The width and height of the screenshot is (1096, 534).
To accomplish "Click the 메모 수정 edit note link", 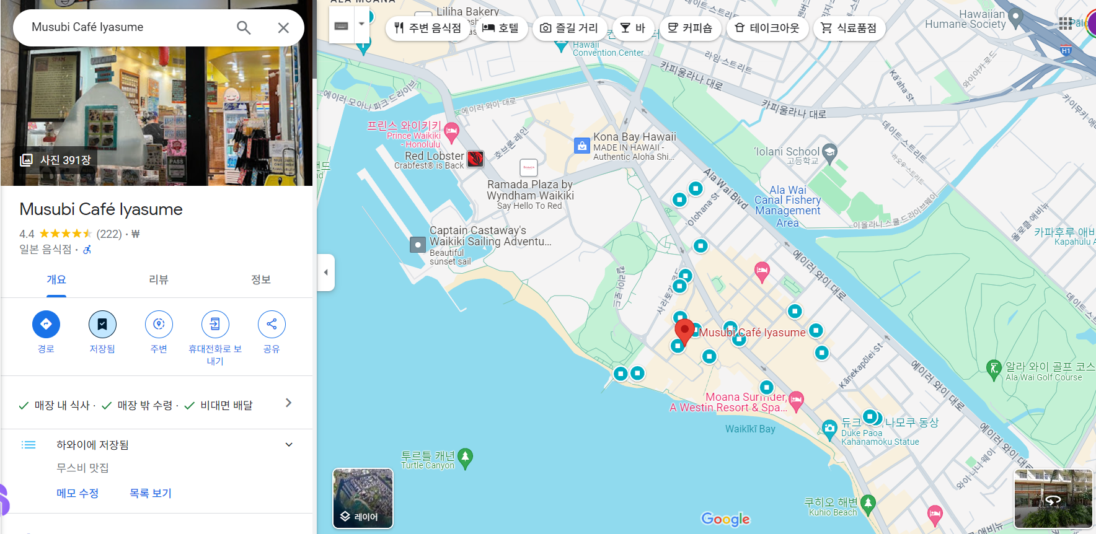I will click(77, 493).
